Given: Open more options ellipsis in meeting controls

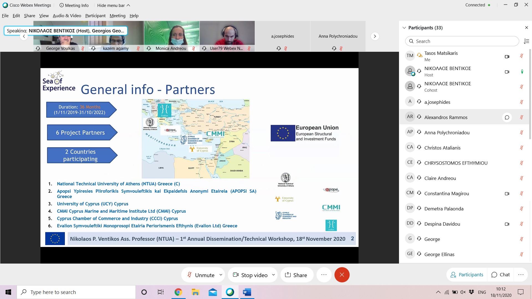Looking at the screenshot, I should (x=324, y=275).
